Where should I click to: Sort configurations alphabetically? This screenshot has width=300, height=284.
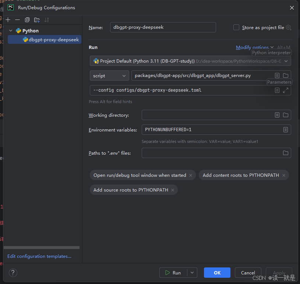46,20
